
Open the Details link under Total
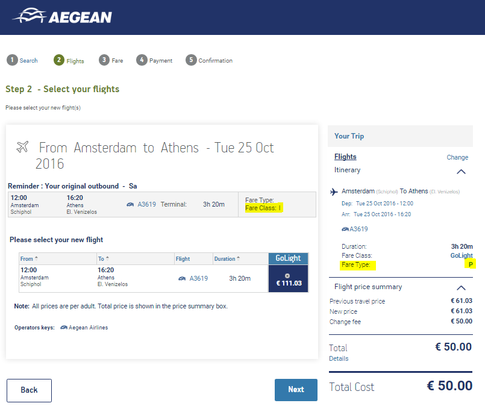(x=339, y=358)
